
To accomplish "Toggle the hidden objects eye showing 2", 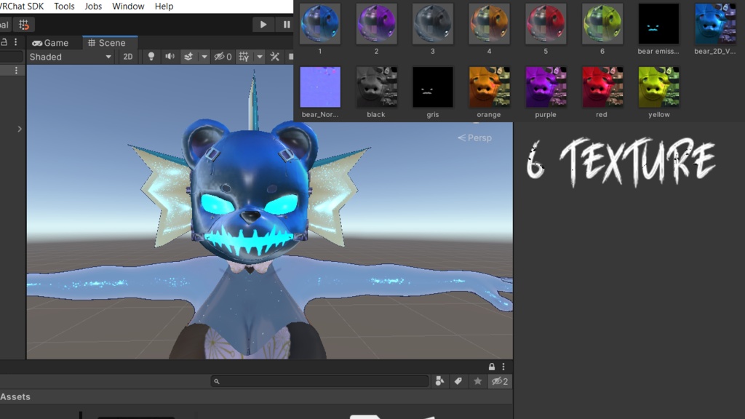I will click(x=499, y=380).
